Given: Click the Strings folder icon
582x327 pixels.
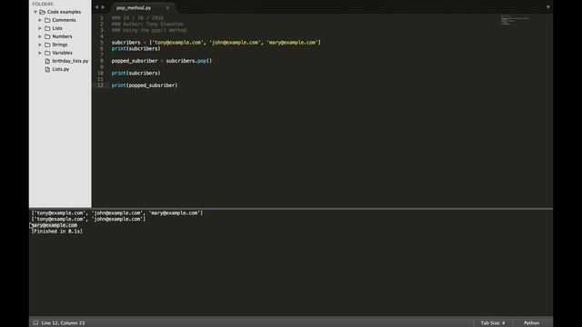Looking at the screenshot, I should pyautogui.click(x=47, y=45).
